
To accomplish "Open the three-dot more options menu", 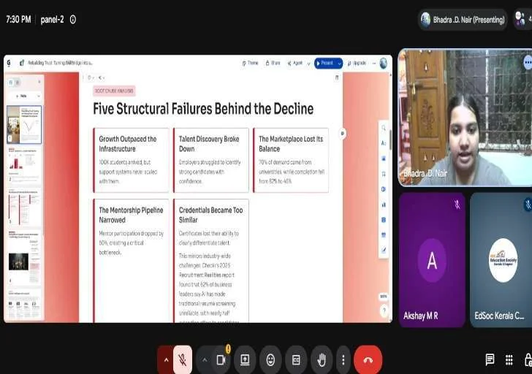I will (x=343, y=360).
